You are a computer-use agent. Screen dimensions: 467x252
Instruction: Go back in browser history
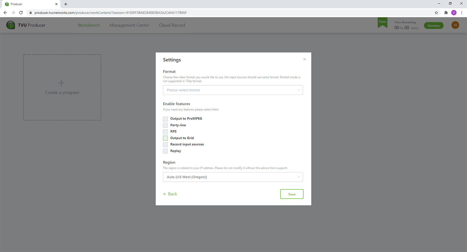(5, 13)
